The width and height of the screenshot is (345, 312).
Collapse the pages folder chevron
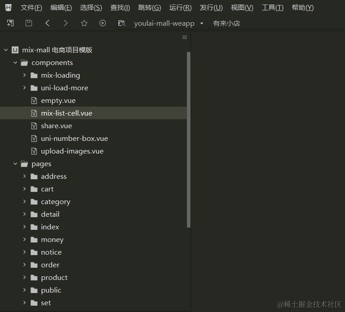[x=15, y=164]
